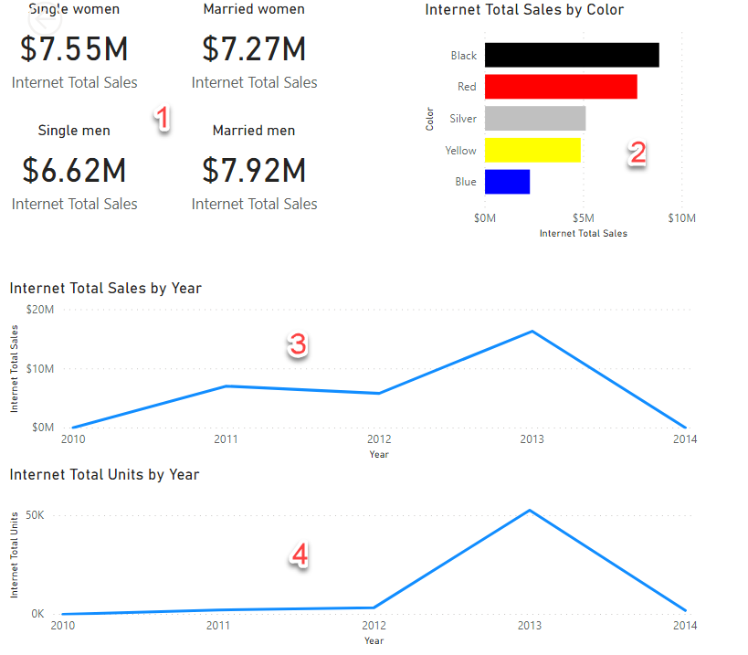Screen dimensions: 748x655
Task: Click the Blue bar in color chart
Action: 507,182
